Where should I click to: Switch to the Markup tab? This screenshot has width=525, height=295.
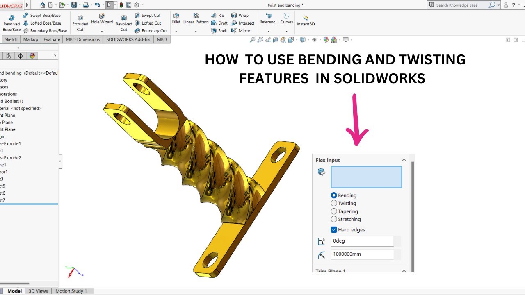[x=31, y=39]
